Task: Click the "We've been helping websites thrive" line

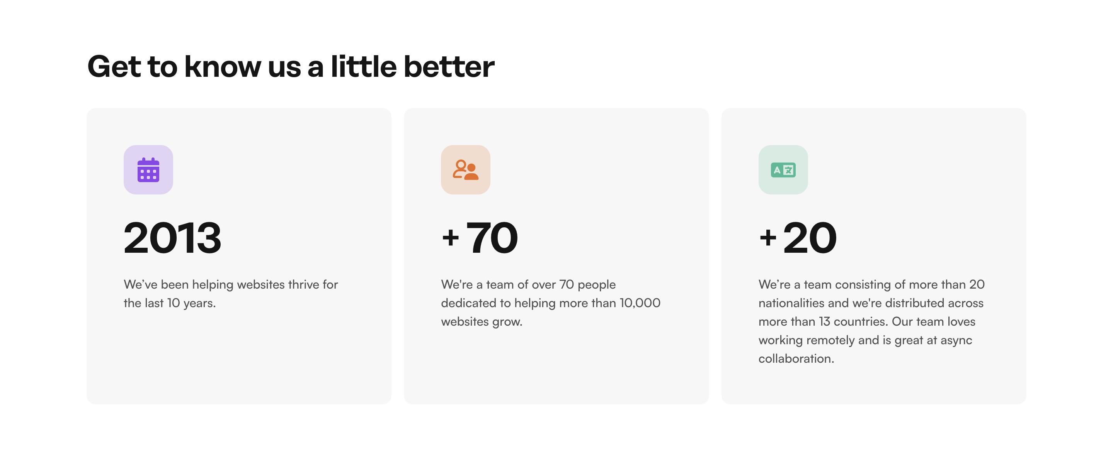Action: (231, 285)
